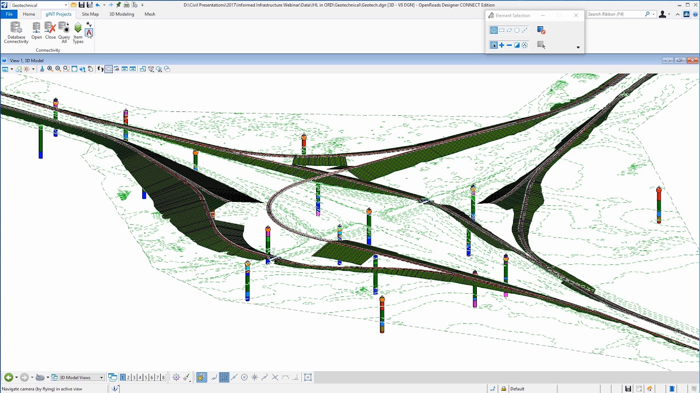Click the Subtract (minus) selection mode
Viewport: 700px width, 393px height.
pos(509,45)
